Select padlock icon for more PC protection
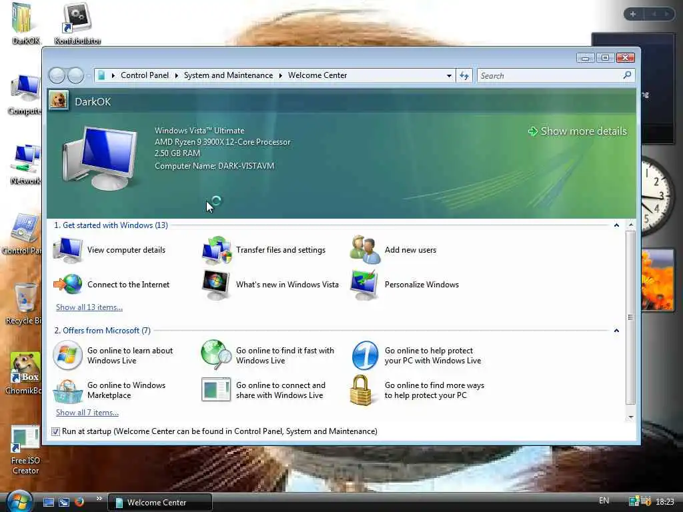This screenshot has width=683, height=512. click(x=361, y=391)
